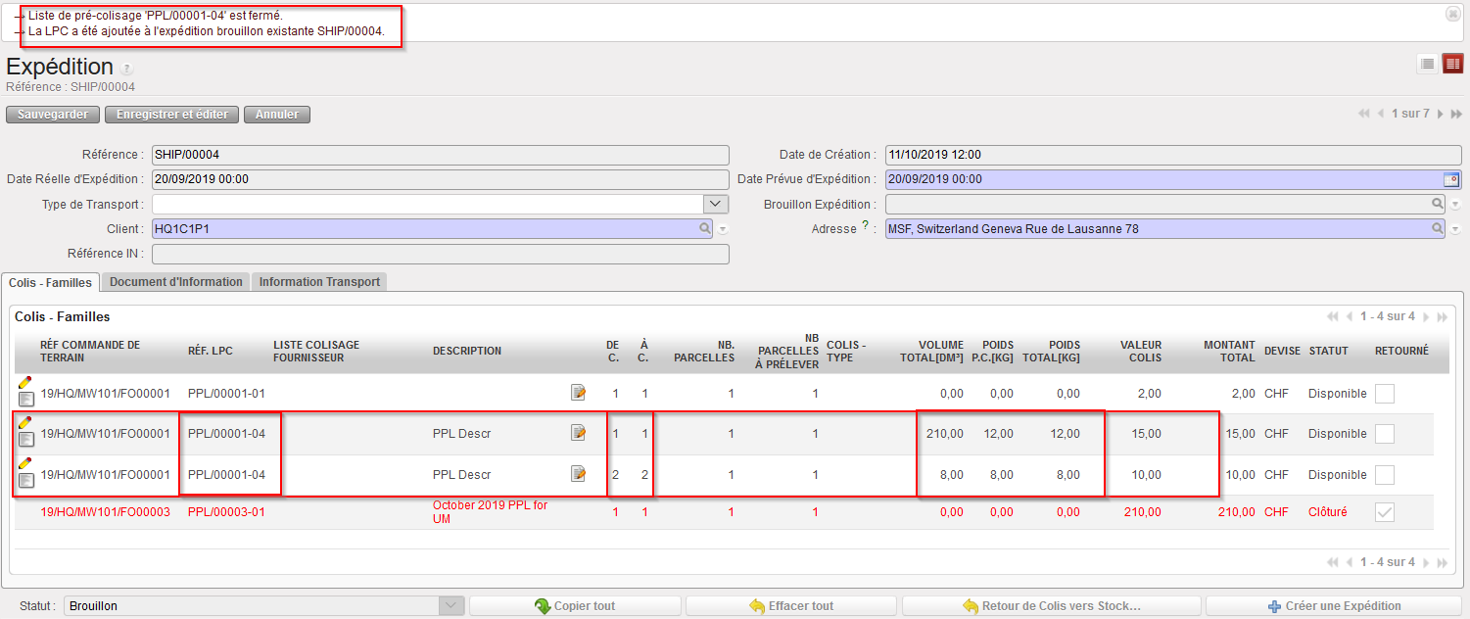Go to next record arrow in pager
The height and width of the screenshot is (619, 1470).
pyautogui.click(x=1441, y=115)
